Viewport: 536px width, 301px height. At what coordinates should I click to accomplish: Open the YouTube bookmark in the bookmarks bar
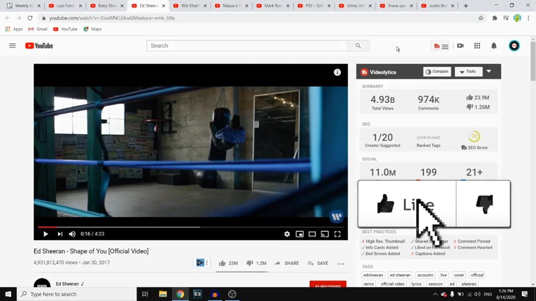(65, 29)
